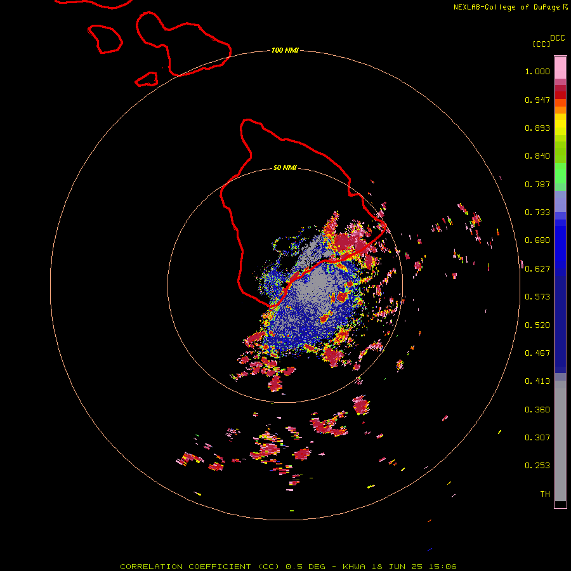Click the 0.840 scale value
The width and height of the screenshot is (571, 571).
coord(537,156)
